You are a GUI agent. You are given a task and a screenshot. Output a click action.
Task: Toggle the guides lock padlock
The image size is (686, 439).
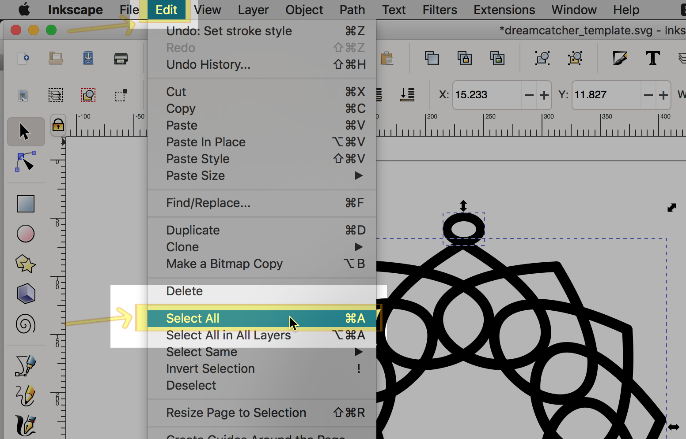point(58,126)
